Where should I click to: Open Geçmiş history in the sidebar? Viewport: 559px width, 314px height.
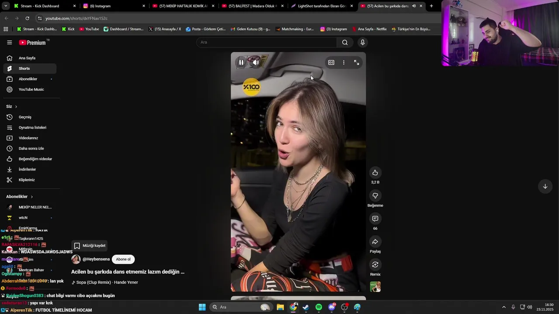point(30,117)
